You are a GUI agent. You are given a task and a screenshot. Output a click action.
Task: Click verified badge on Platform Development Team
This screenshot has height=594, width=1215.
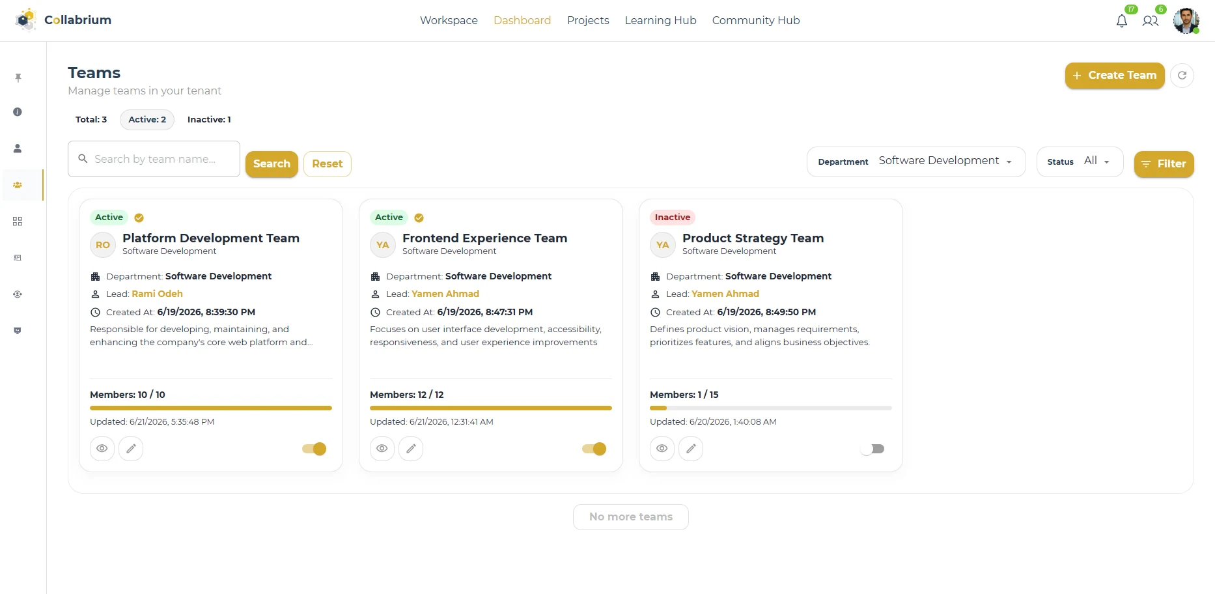tap(139, 218)
